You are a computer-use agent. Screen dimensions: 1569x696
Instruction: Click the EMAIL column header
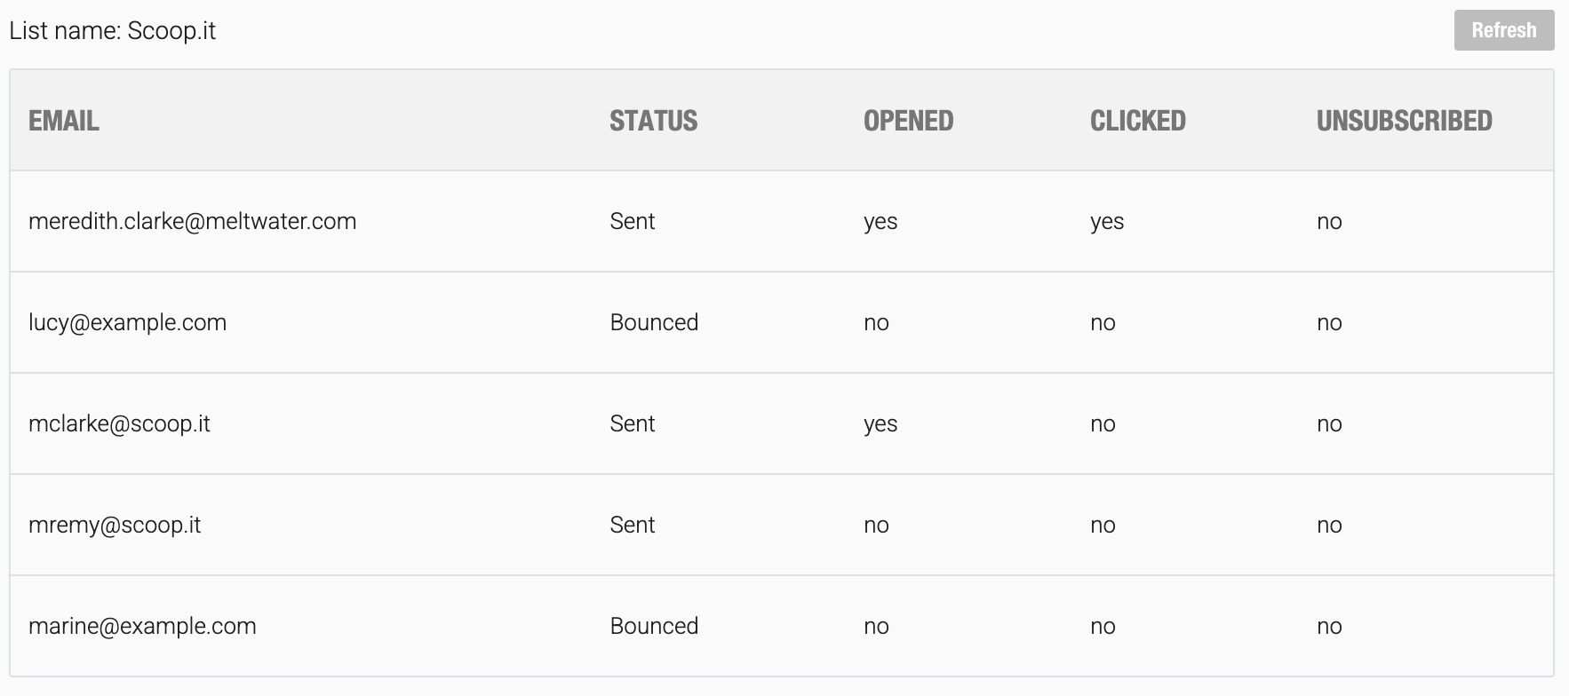(64, 121)
